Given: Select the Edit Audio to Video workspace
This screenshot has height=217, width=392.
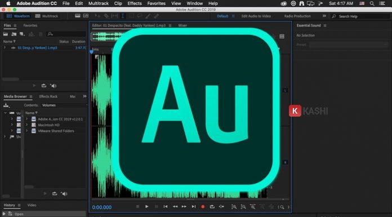Looking at the screenshot, I should pos(256,16).
